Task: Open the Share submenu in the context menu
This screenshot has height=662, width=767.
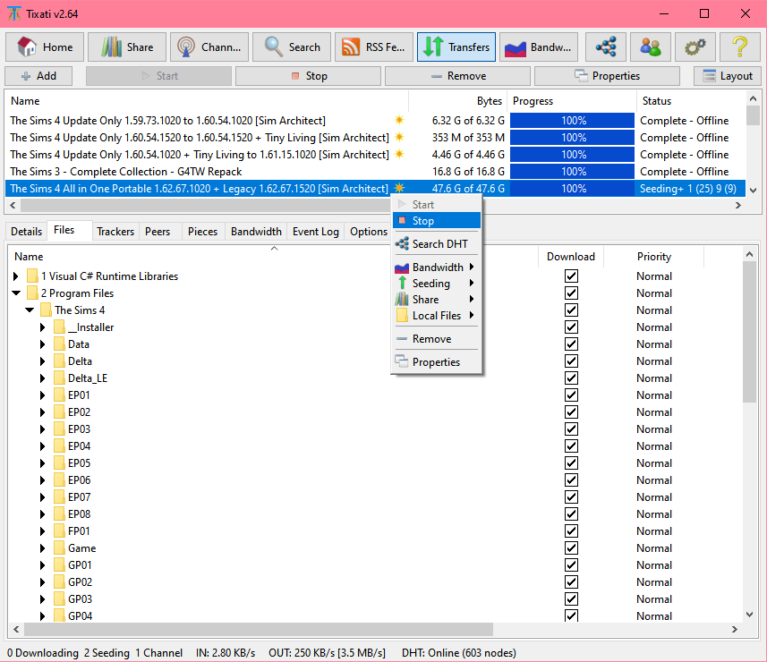Action: click(437, 299)
